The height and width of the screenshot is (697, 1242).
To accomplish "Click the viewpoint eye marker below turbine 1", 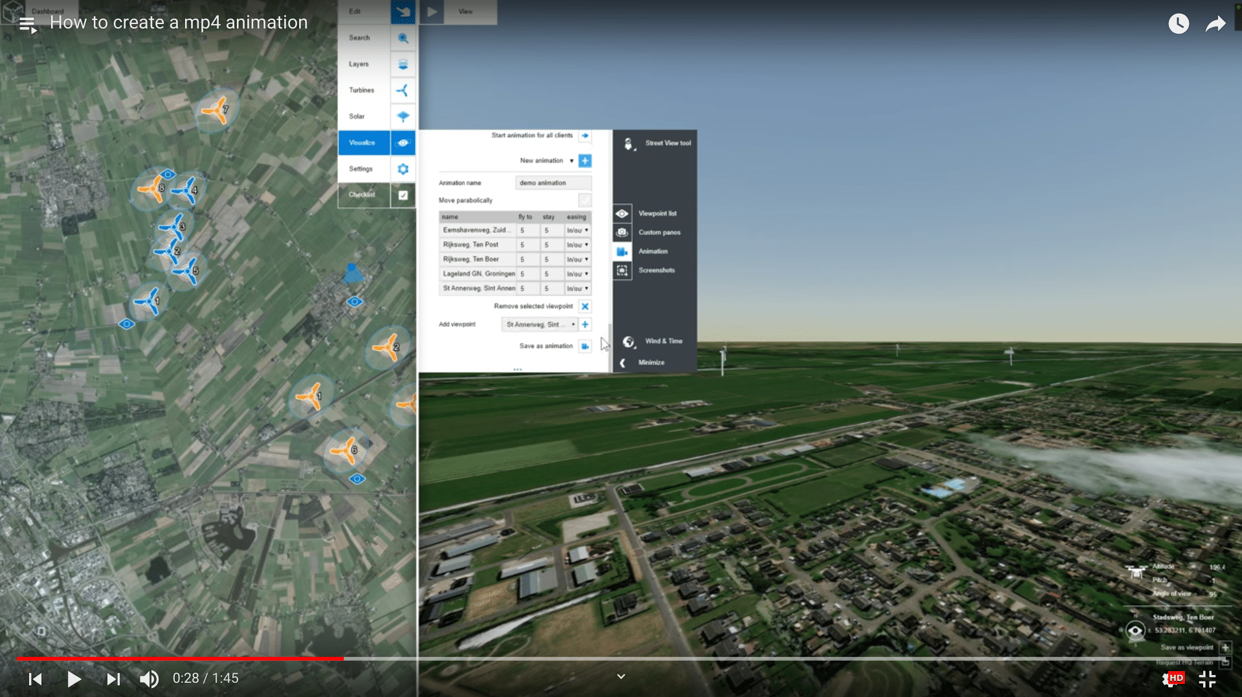I will point(127,324).
